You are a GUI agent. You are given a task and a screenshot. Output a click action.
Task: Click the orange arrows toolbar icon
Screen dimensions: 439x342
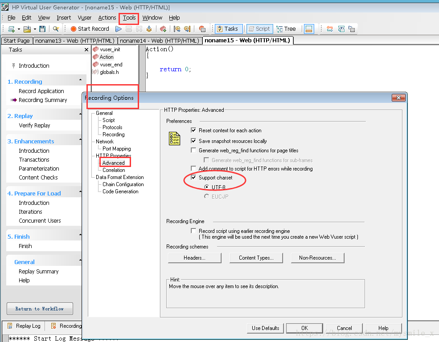[x=330, y=29]
